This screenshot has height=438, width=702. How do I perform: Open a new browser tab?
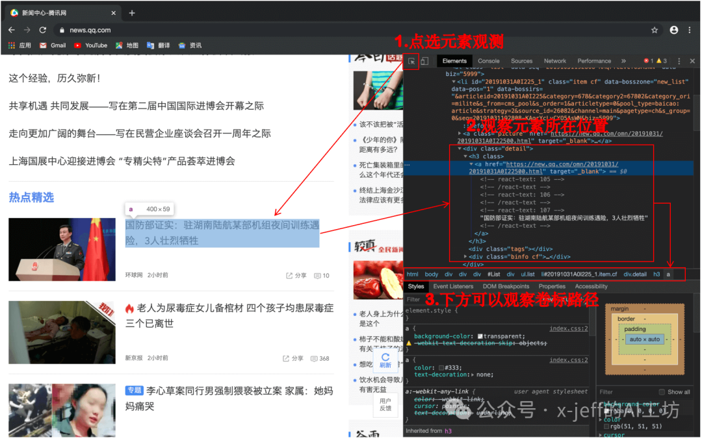(x=131, y=13)
